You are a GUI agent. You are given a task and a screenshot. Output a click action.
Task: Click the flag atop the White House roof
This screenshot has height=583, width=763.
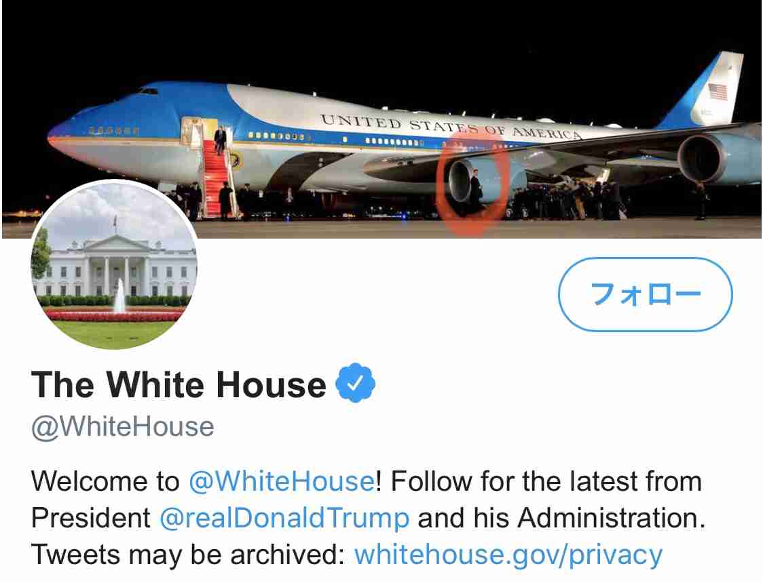(115, 222)
